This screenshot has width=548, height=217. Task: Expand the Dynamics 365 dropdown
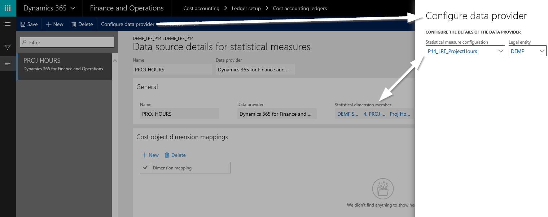click(73, 8)
